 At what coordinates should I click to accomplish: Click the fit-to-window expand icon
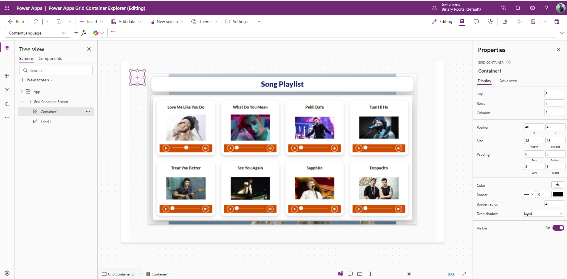click(464, 274)
